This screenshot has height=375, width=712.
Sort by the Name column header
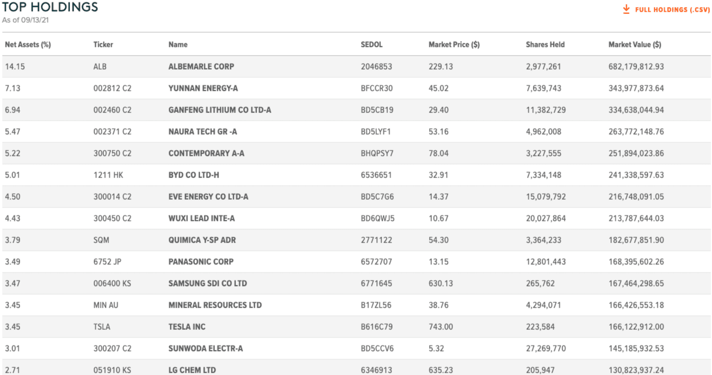[x=178, y=44]
